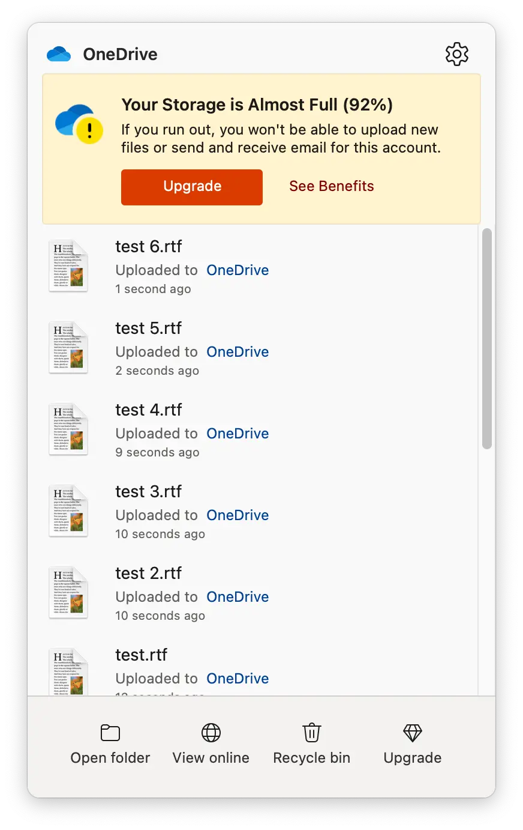Click the test 6.rtf file thumbnail

pos(68,266)
